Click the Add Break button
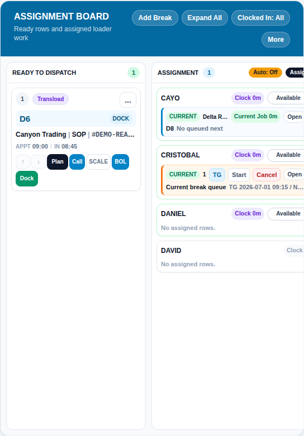 [155, 18]
